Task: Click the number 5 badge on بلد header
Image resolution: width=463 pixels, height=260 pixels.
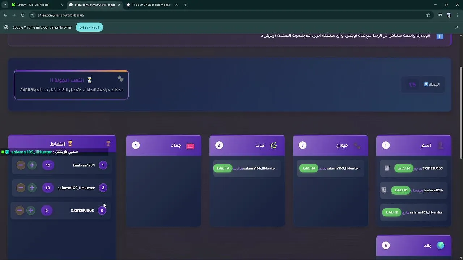Action: 386,246
